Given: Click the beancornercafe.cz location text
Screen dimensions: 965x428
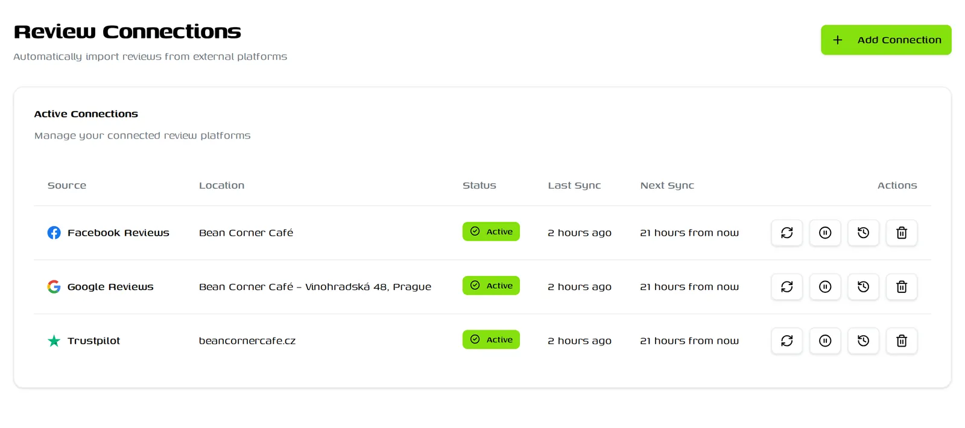Looking at the screenshot, I should tap(247, 341).
